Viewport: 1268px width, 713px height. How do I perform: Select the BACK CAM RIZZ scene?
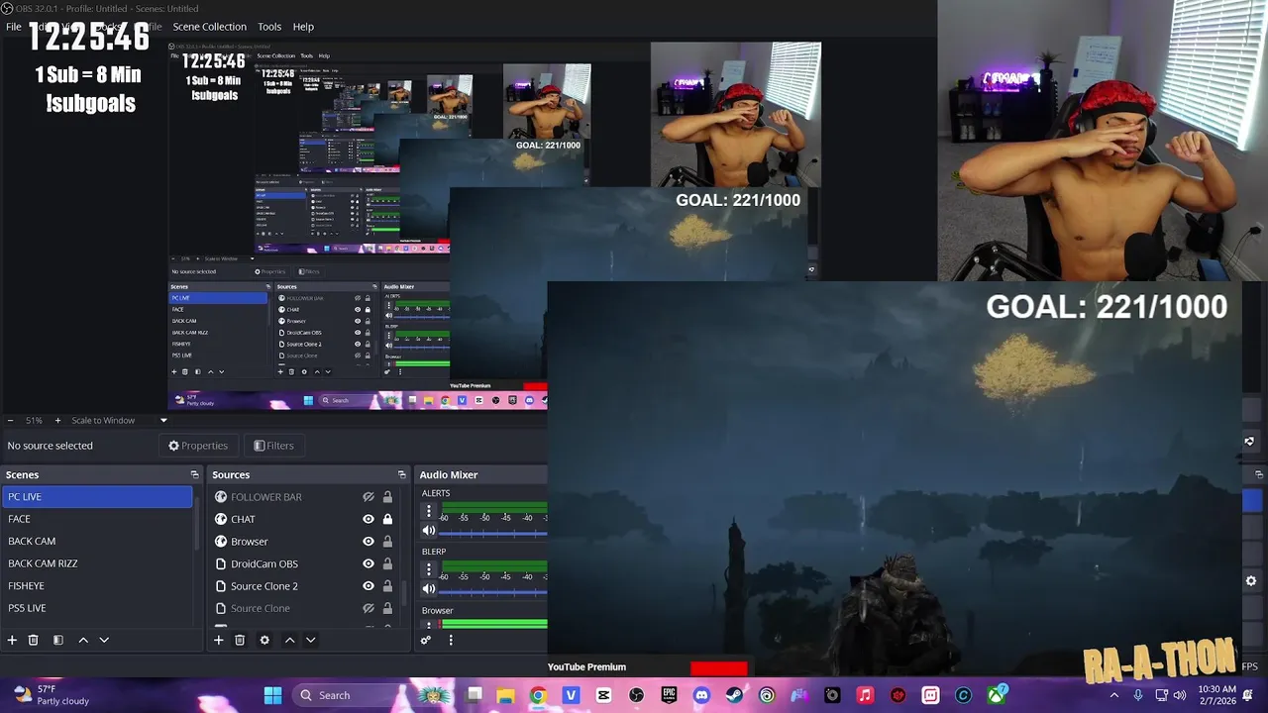coord(97,563)
